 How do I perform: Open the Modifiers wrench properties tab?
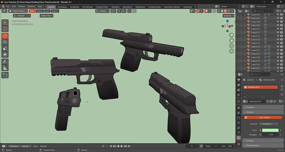click(239, 113)
